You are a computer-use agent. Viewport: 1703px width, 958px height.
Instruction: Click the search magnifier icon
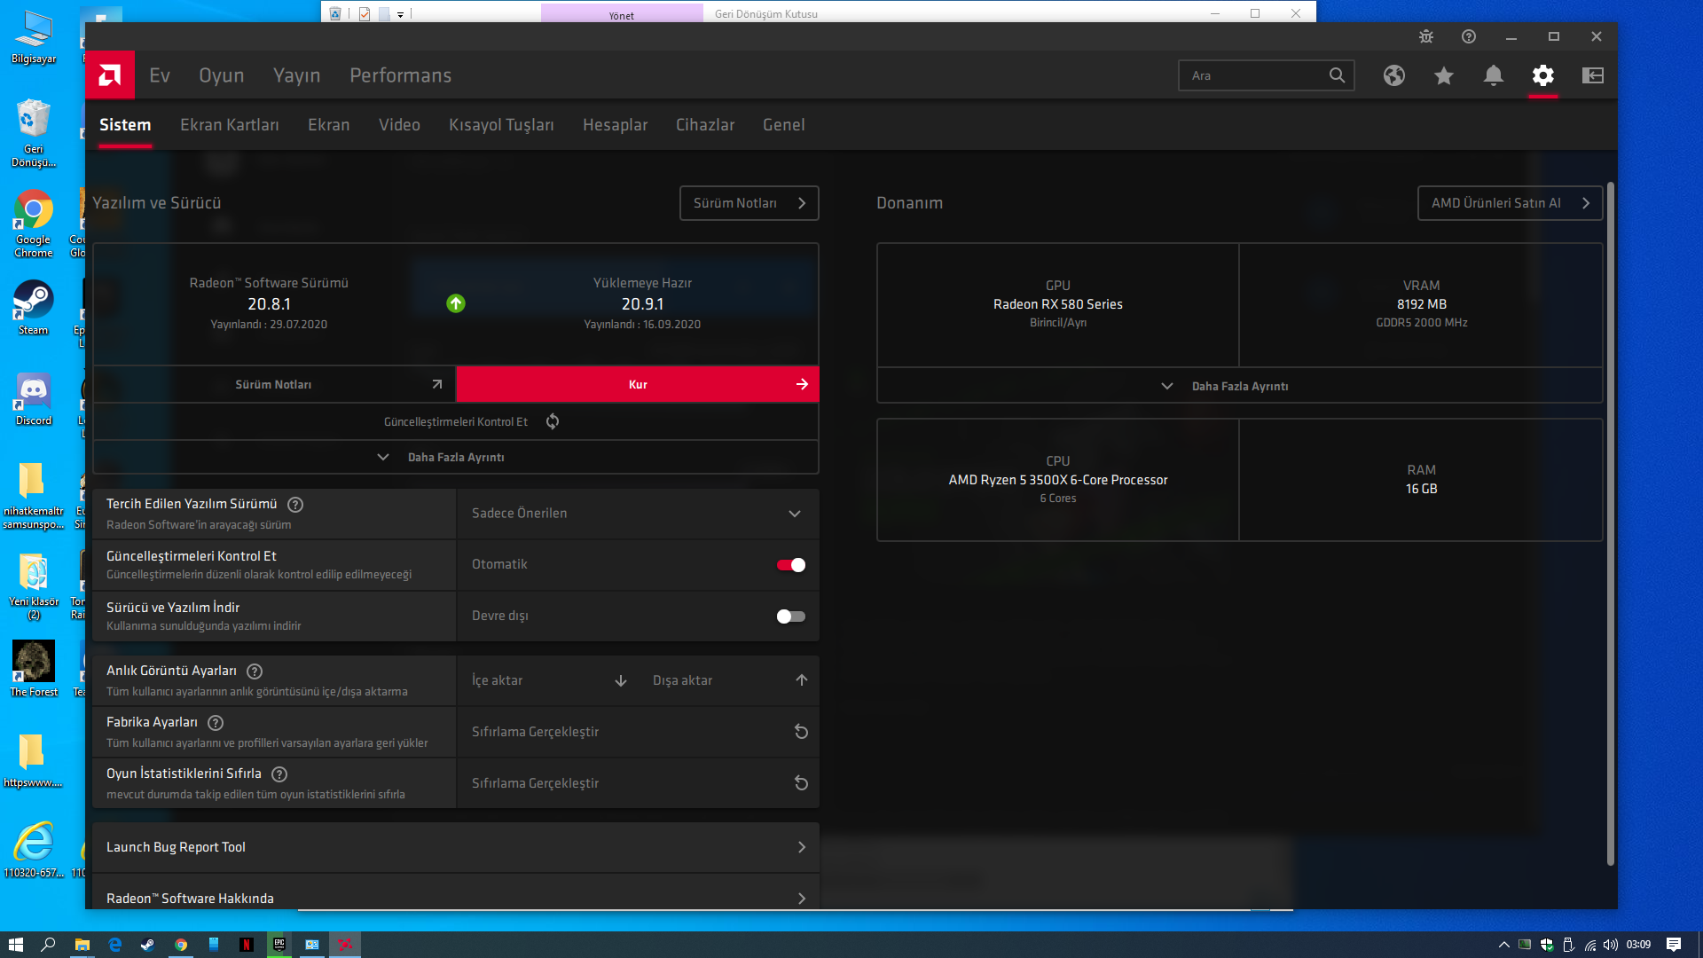(x=1337, y=75)
